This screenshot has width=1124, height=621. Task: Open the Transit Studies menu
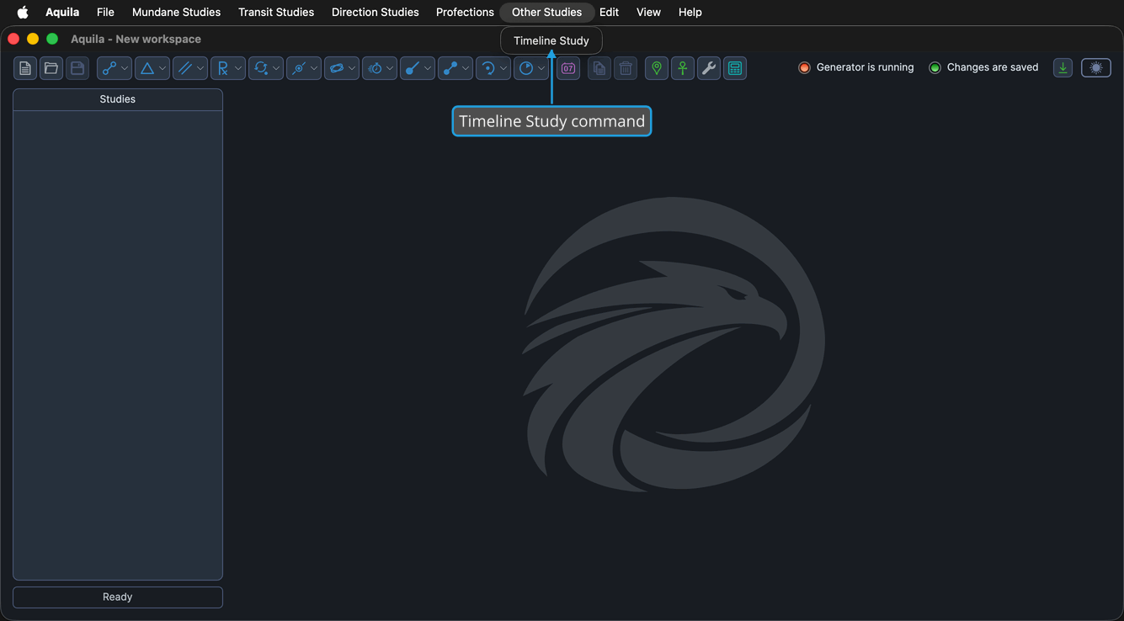pyautogui.click(x=276, y=12)
